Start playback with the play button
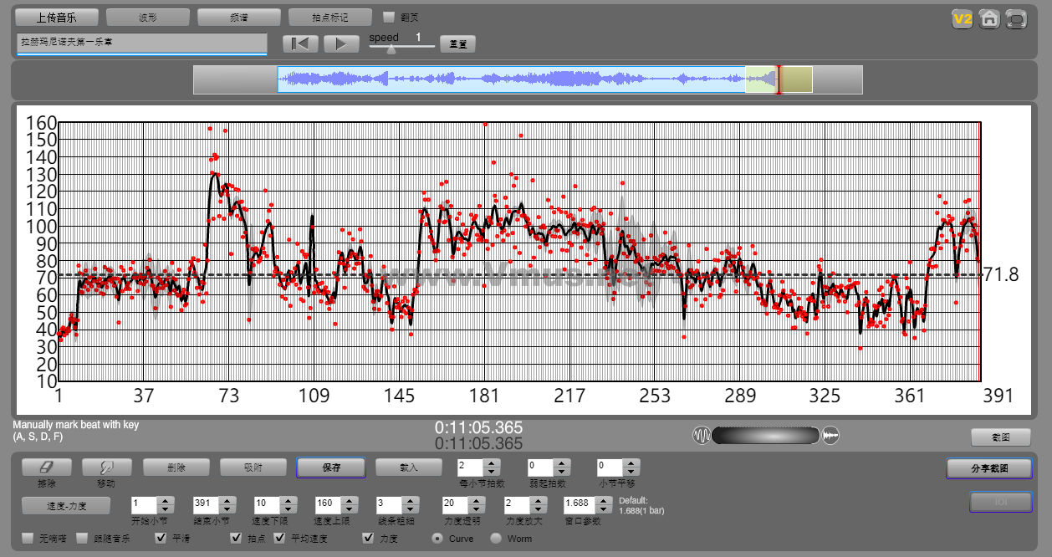 (x=341, y=43)
